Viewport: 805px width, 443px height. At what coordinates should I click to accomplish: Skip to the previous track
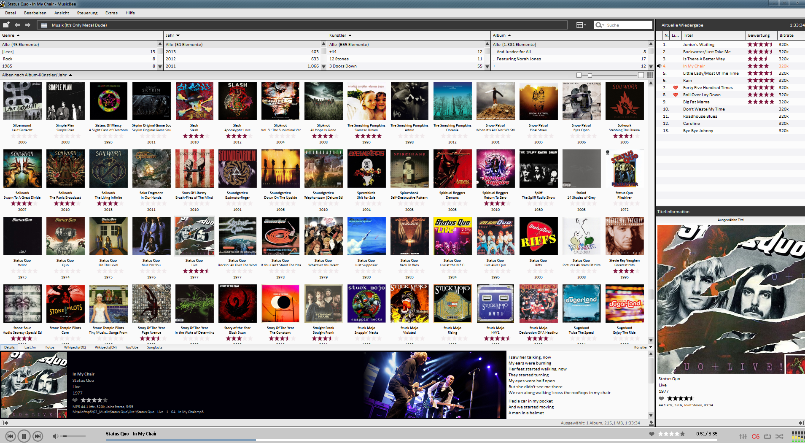11,436
